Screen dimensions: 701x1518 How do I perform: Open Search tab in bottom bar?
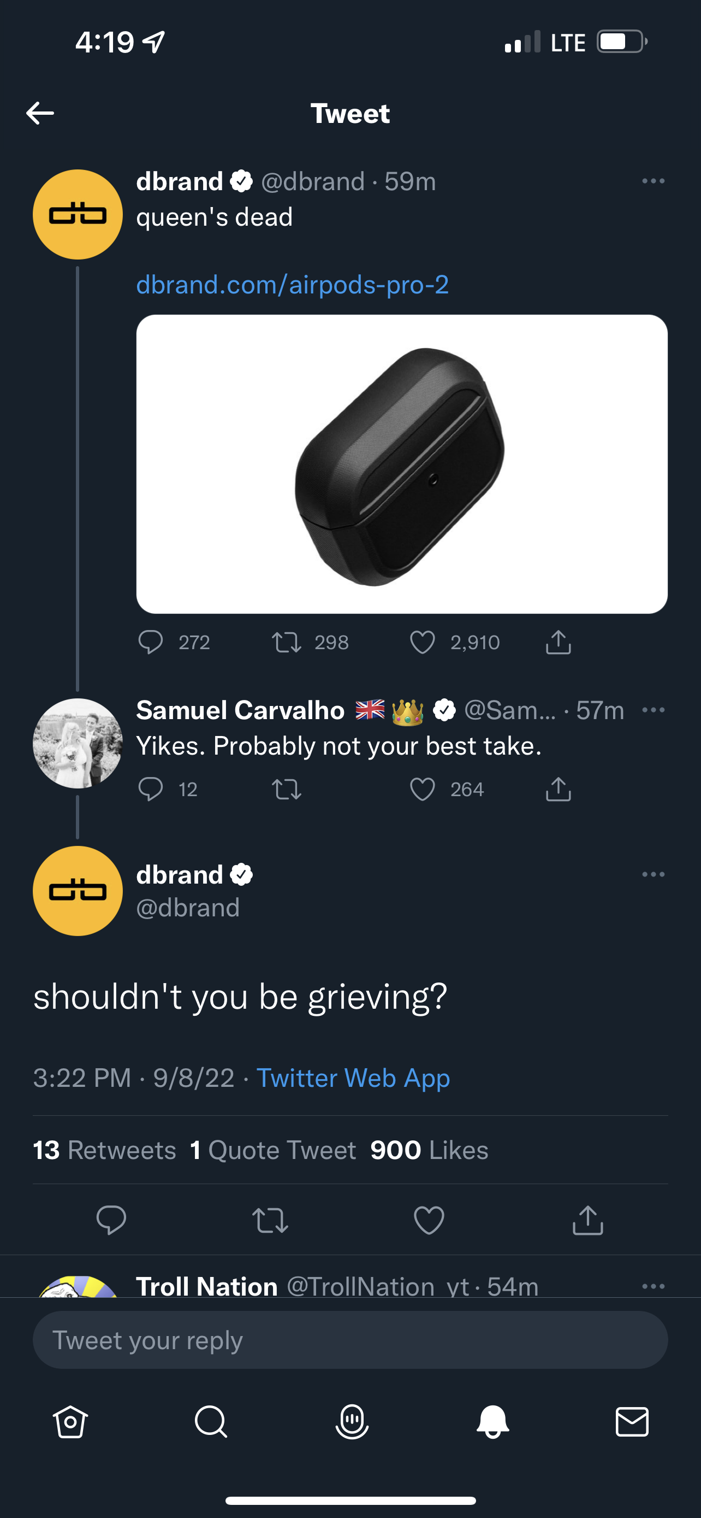tap(211, 1422)
